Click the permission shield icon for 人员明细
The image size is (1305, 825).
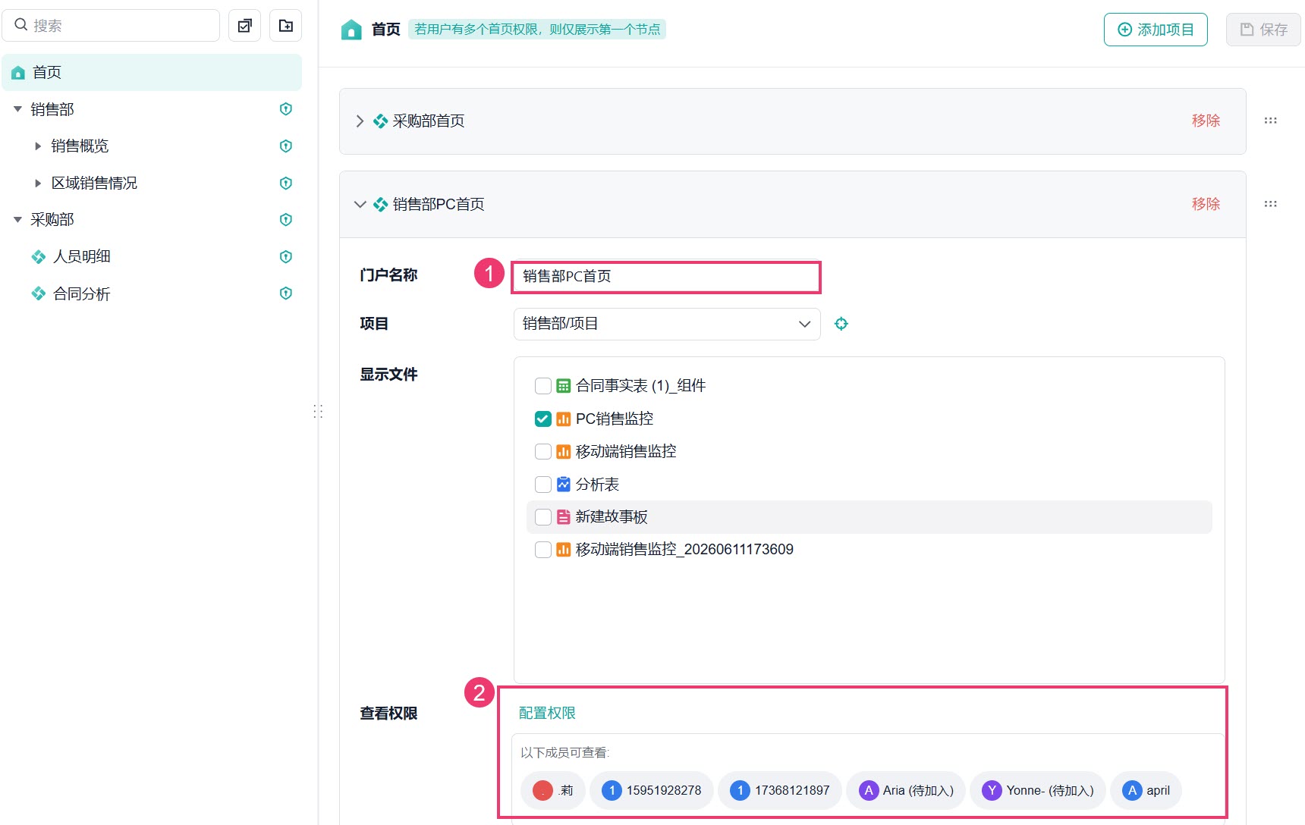pos(286,257)
